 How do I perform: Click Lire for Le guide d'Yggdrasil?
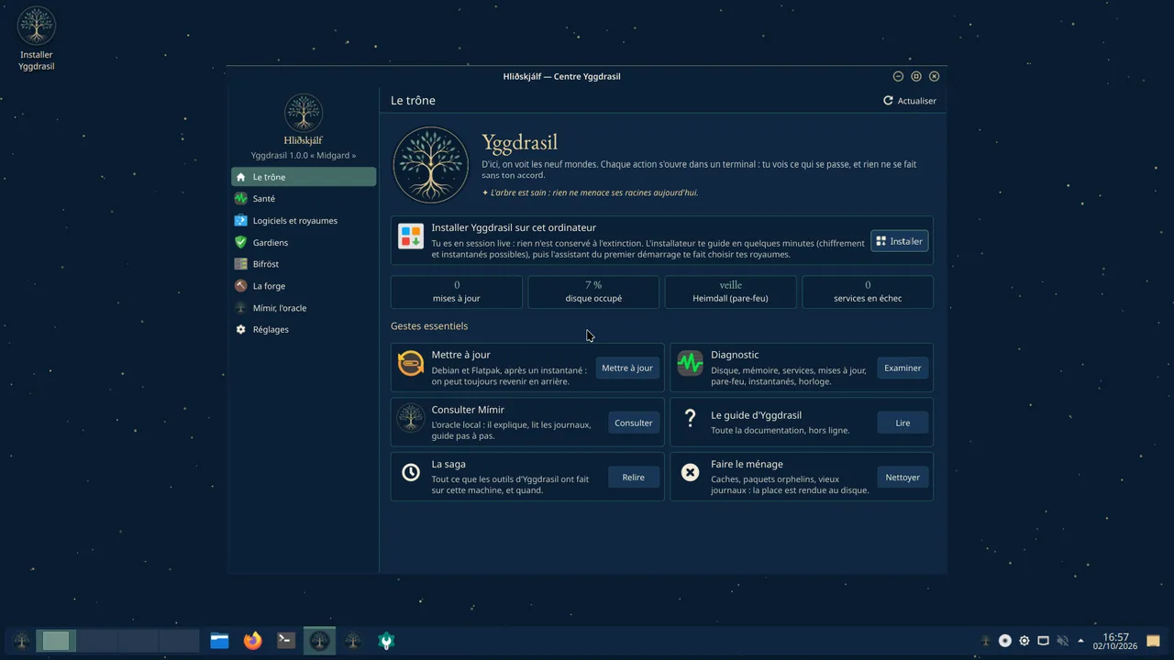(903, 423)
